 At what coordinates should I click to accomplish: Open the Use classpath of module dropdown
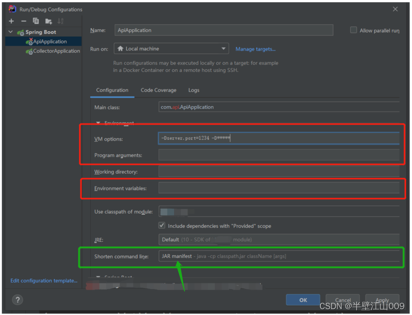click(x=279, y=211)
